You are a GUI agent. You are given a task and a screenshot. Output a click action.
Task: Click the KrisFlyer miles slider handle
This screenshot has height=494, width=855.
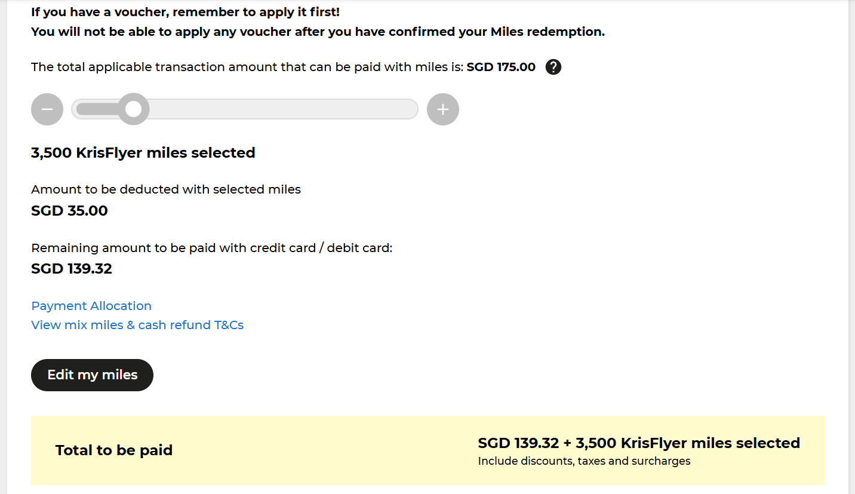click(x=134, y=109)
